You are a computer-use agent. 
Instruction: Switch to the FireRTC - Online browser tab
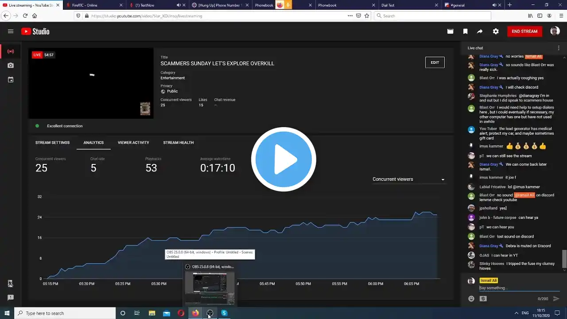95,5
